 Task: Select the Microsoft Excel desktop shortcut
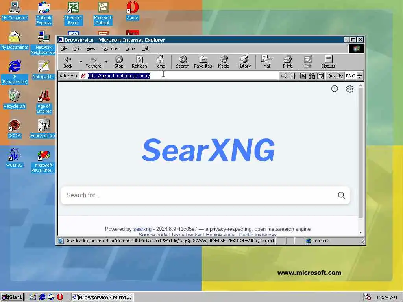click(73, 13)
